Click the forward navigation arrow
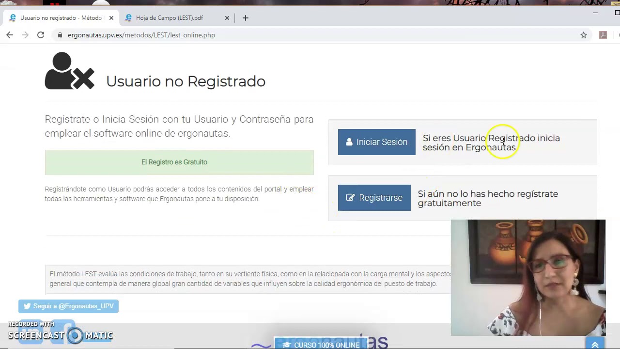The height and width of the screenshot is (349, 620). (25, 35)
